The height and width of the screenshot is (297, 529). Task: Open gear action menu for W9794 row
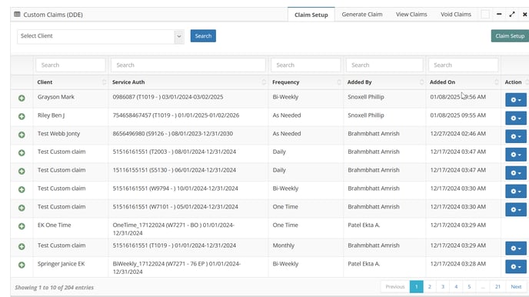(516, 191)
